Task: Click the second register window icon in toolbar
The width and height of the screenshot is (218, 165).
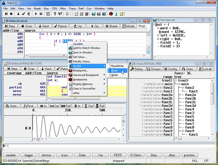Action: 82,14
